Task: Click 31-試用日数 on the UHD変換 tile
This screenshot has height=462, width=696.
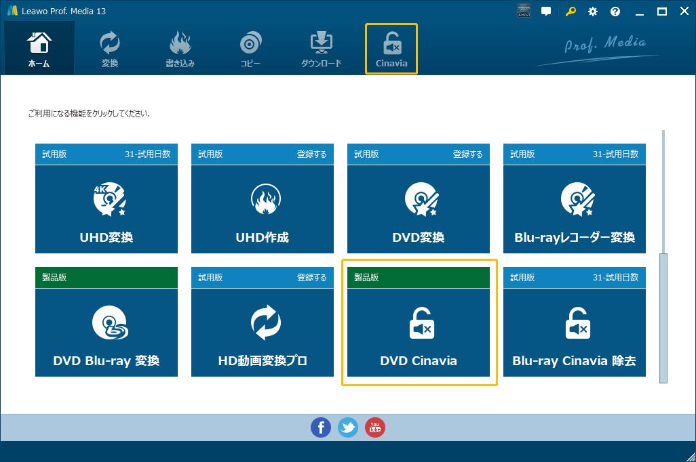Action: click(147, 154)
